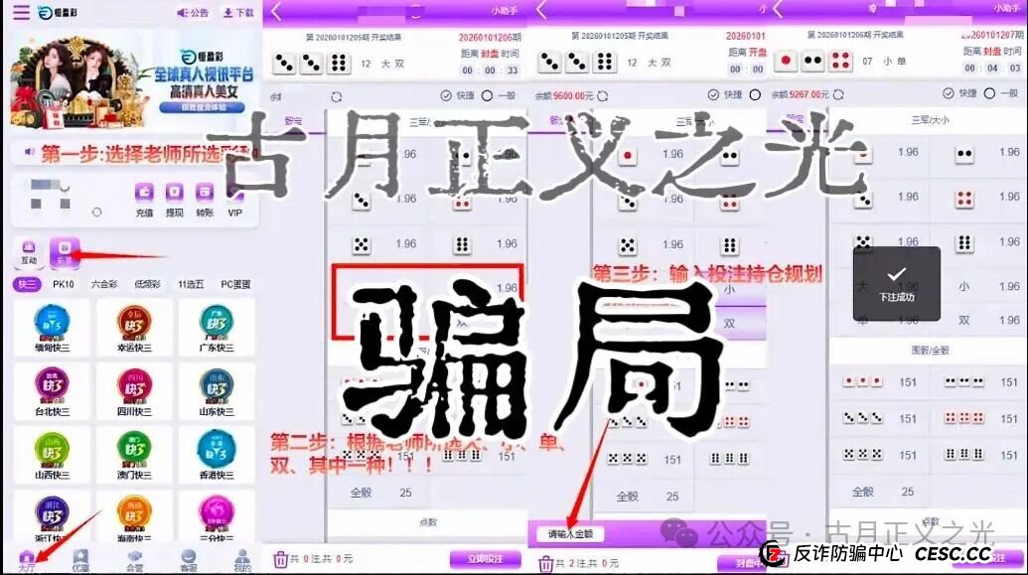Switch to the PK10 tab
Image resolution: width=1028 pixels, height=575 pixels.
(x=63, y=283)
